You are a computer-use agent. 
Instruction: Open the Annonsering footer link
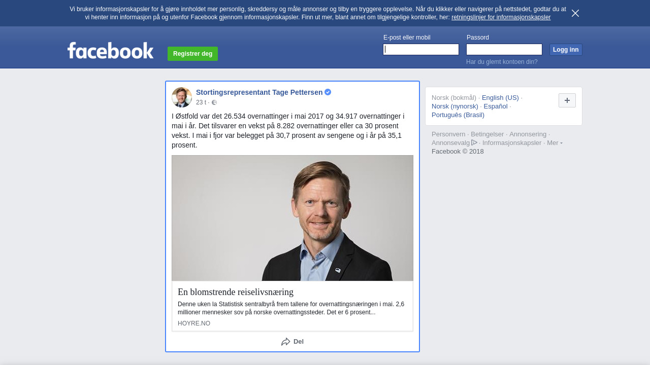pyautogui.click(x=528, y=134)
